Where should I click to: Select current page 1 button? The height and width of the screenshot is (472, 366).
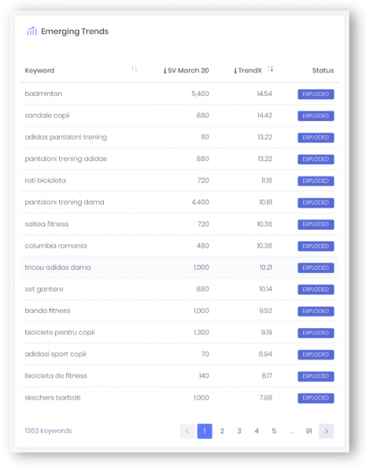coord(205,431)
